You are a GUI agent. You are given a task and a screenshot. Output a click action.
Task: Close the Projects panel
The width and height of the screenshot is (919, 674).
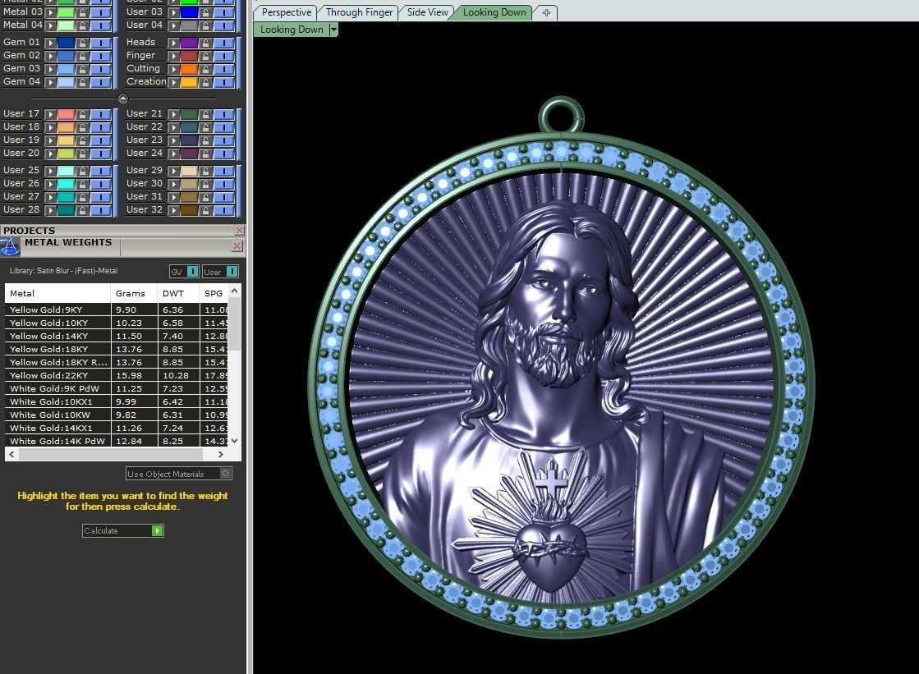[239, 231]
